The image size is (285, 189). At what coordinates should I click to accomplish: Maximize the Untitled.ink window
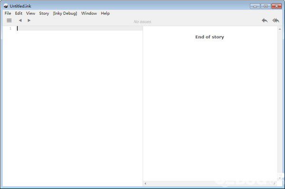tap(266, 6)
